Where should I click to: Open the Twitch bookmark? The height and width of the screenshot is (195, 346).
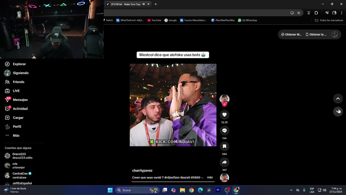[x=108, y=20]
